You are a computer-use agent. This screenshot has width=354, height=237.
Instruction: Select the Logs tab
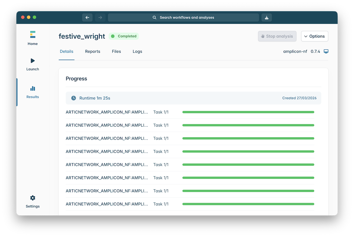click(137, 51)
